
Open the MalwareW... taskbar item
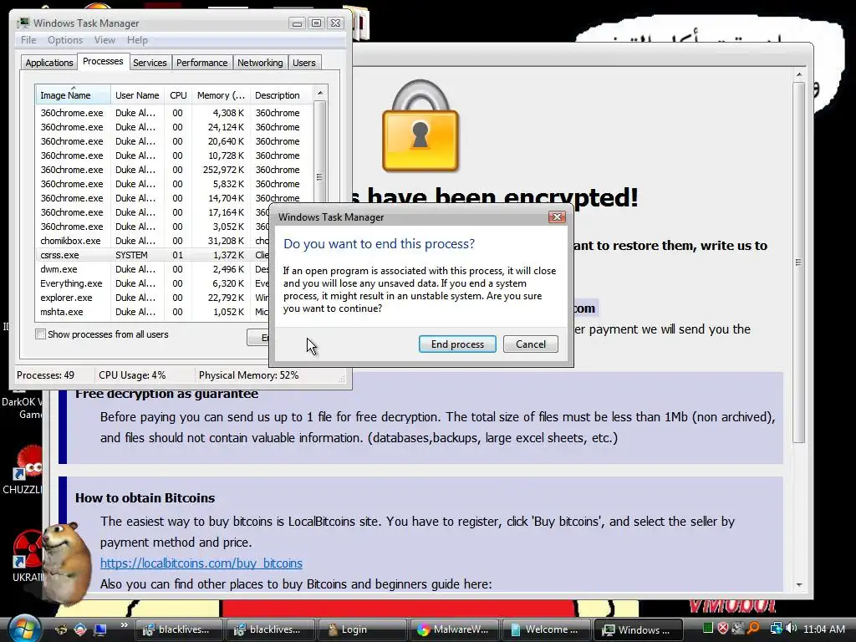(x=453, y=629)
